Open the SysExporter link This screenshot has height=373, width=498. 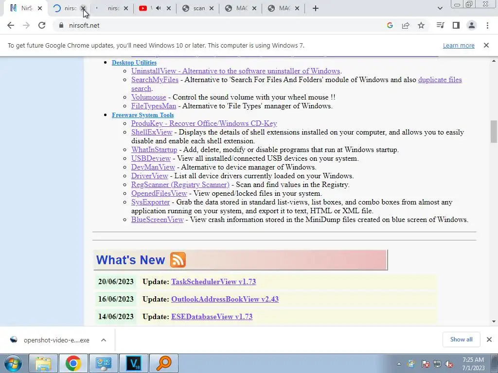(x=150, y=202)
